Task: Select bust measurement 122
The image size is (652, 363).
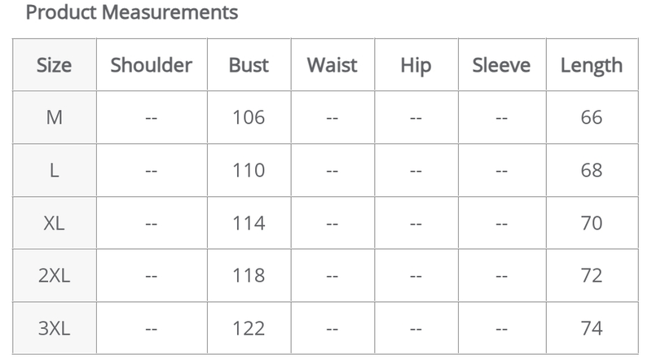Action: 249,329
